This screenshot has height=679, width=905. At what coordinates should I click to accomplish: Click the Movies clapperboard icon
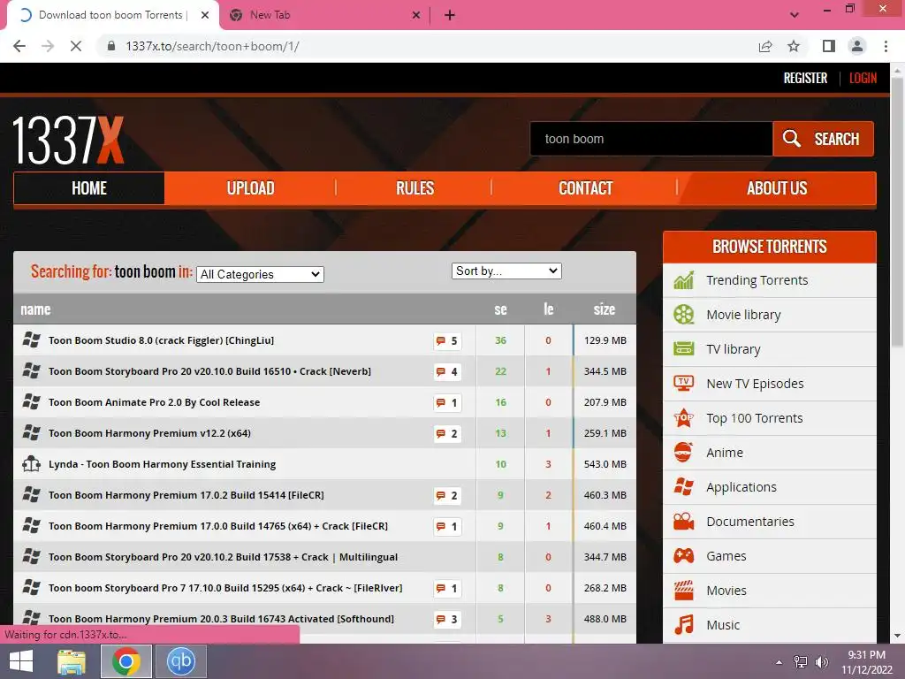[x=683, y=590]
